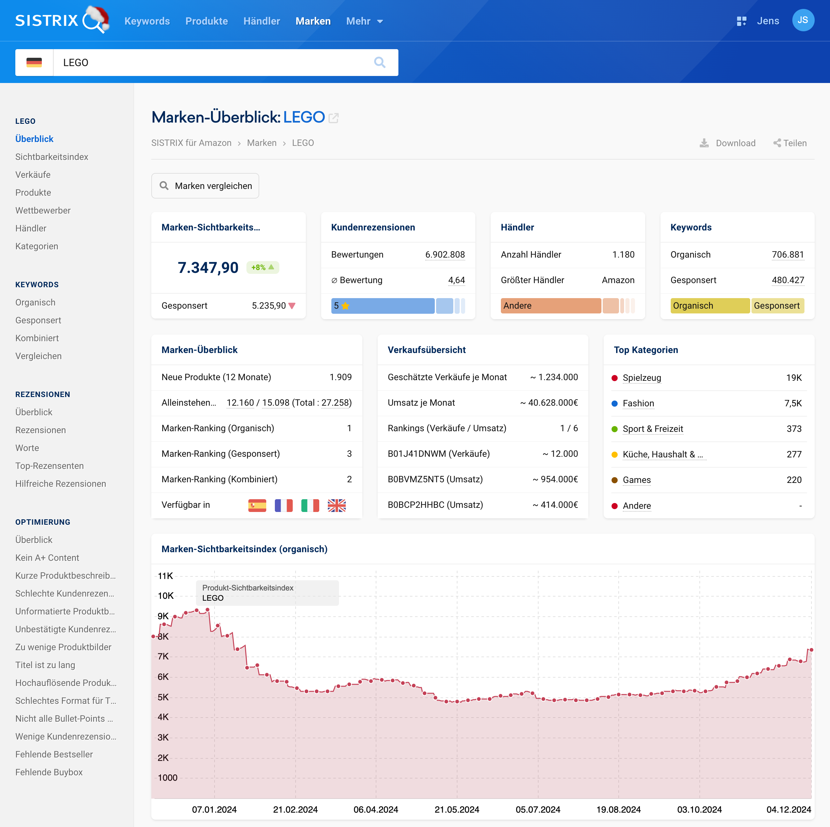The width and height of the screenshot is (830, 827).
Task: Click the Marken vergleichen button
Action: coord(205,186)
